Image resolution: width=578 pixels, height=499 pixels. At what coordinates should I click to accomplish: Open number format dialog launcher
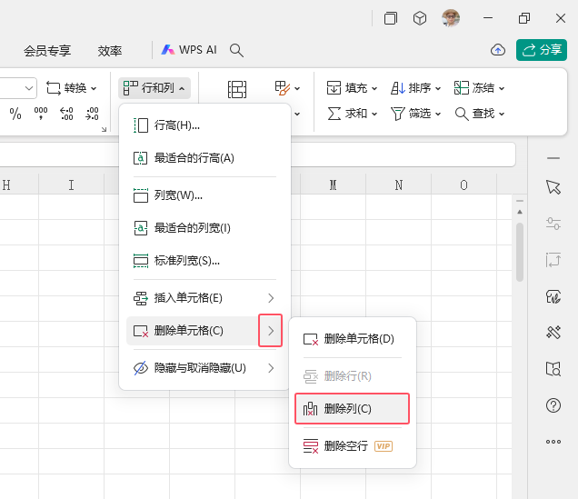point(104,129)
